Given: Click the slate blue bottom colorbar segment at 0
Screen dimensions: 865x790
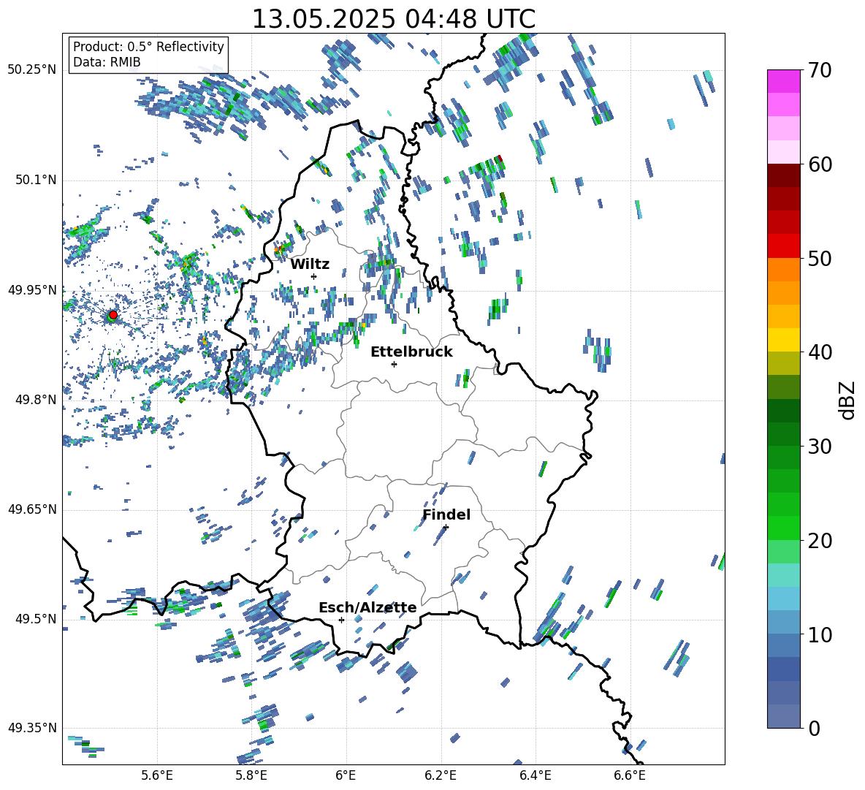Looking at the screenshot, I should pos(784,716).
